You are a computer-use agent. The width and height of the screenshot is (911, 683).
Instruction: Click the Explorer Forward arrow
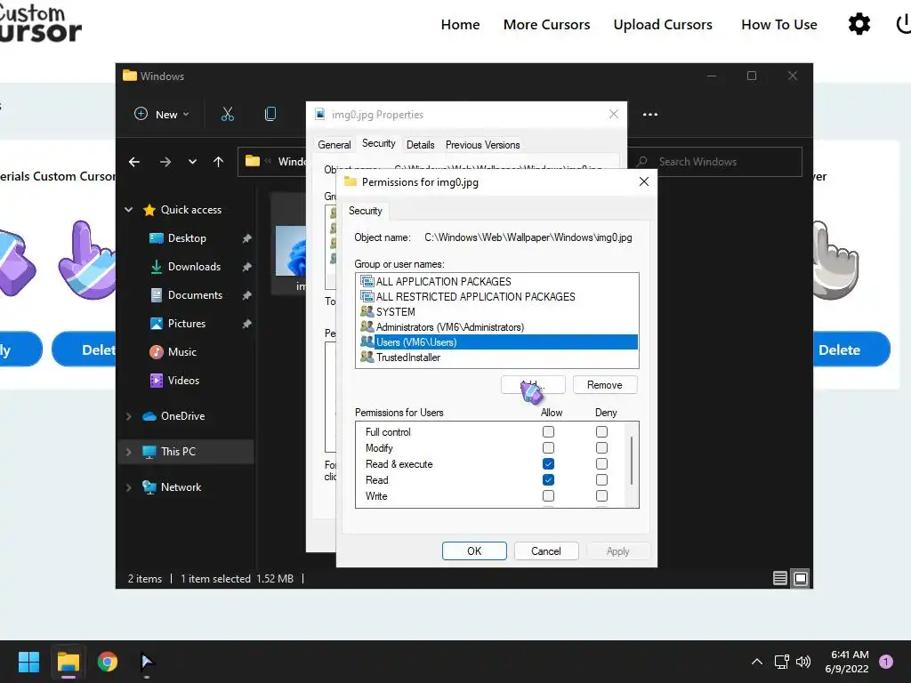point(165,162)
